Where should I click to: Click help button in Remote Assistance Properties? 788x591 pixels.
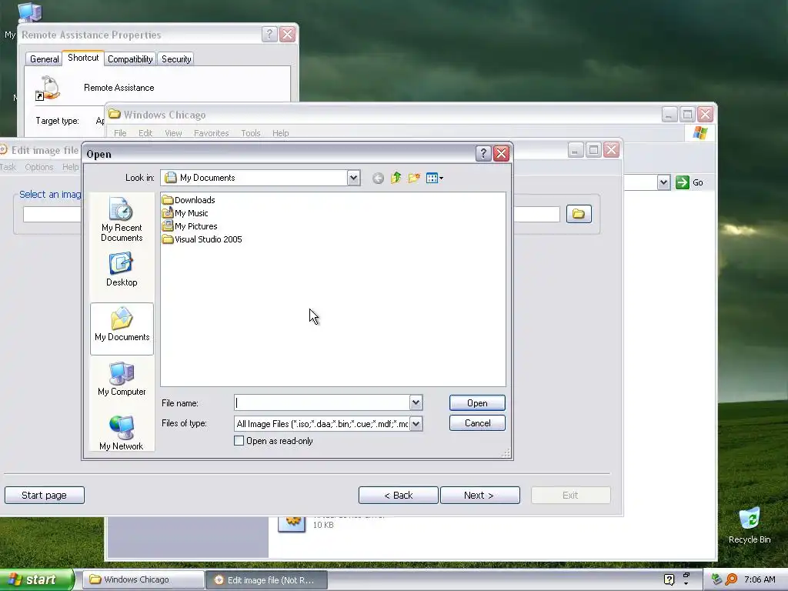point(269,34)
